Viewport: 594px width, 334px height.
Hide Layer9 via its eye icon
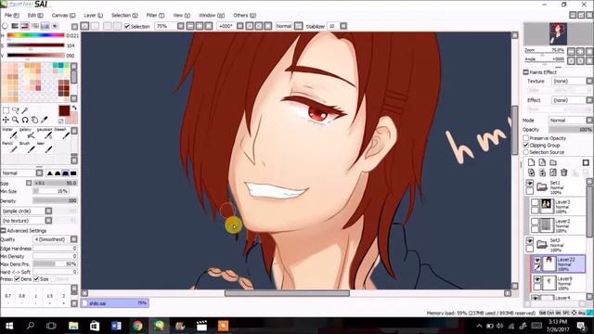pos(537,279)
